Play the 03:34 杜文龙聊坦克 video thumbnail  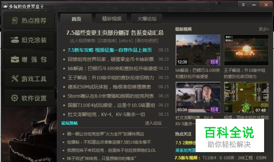(198, 97)
